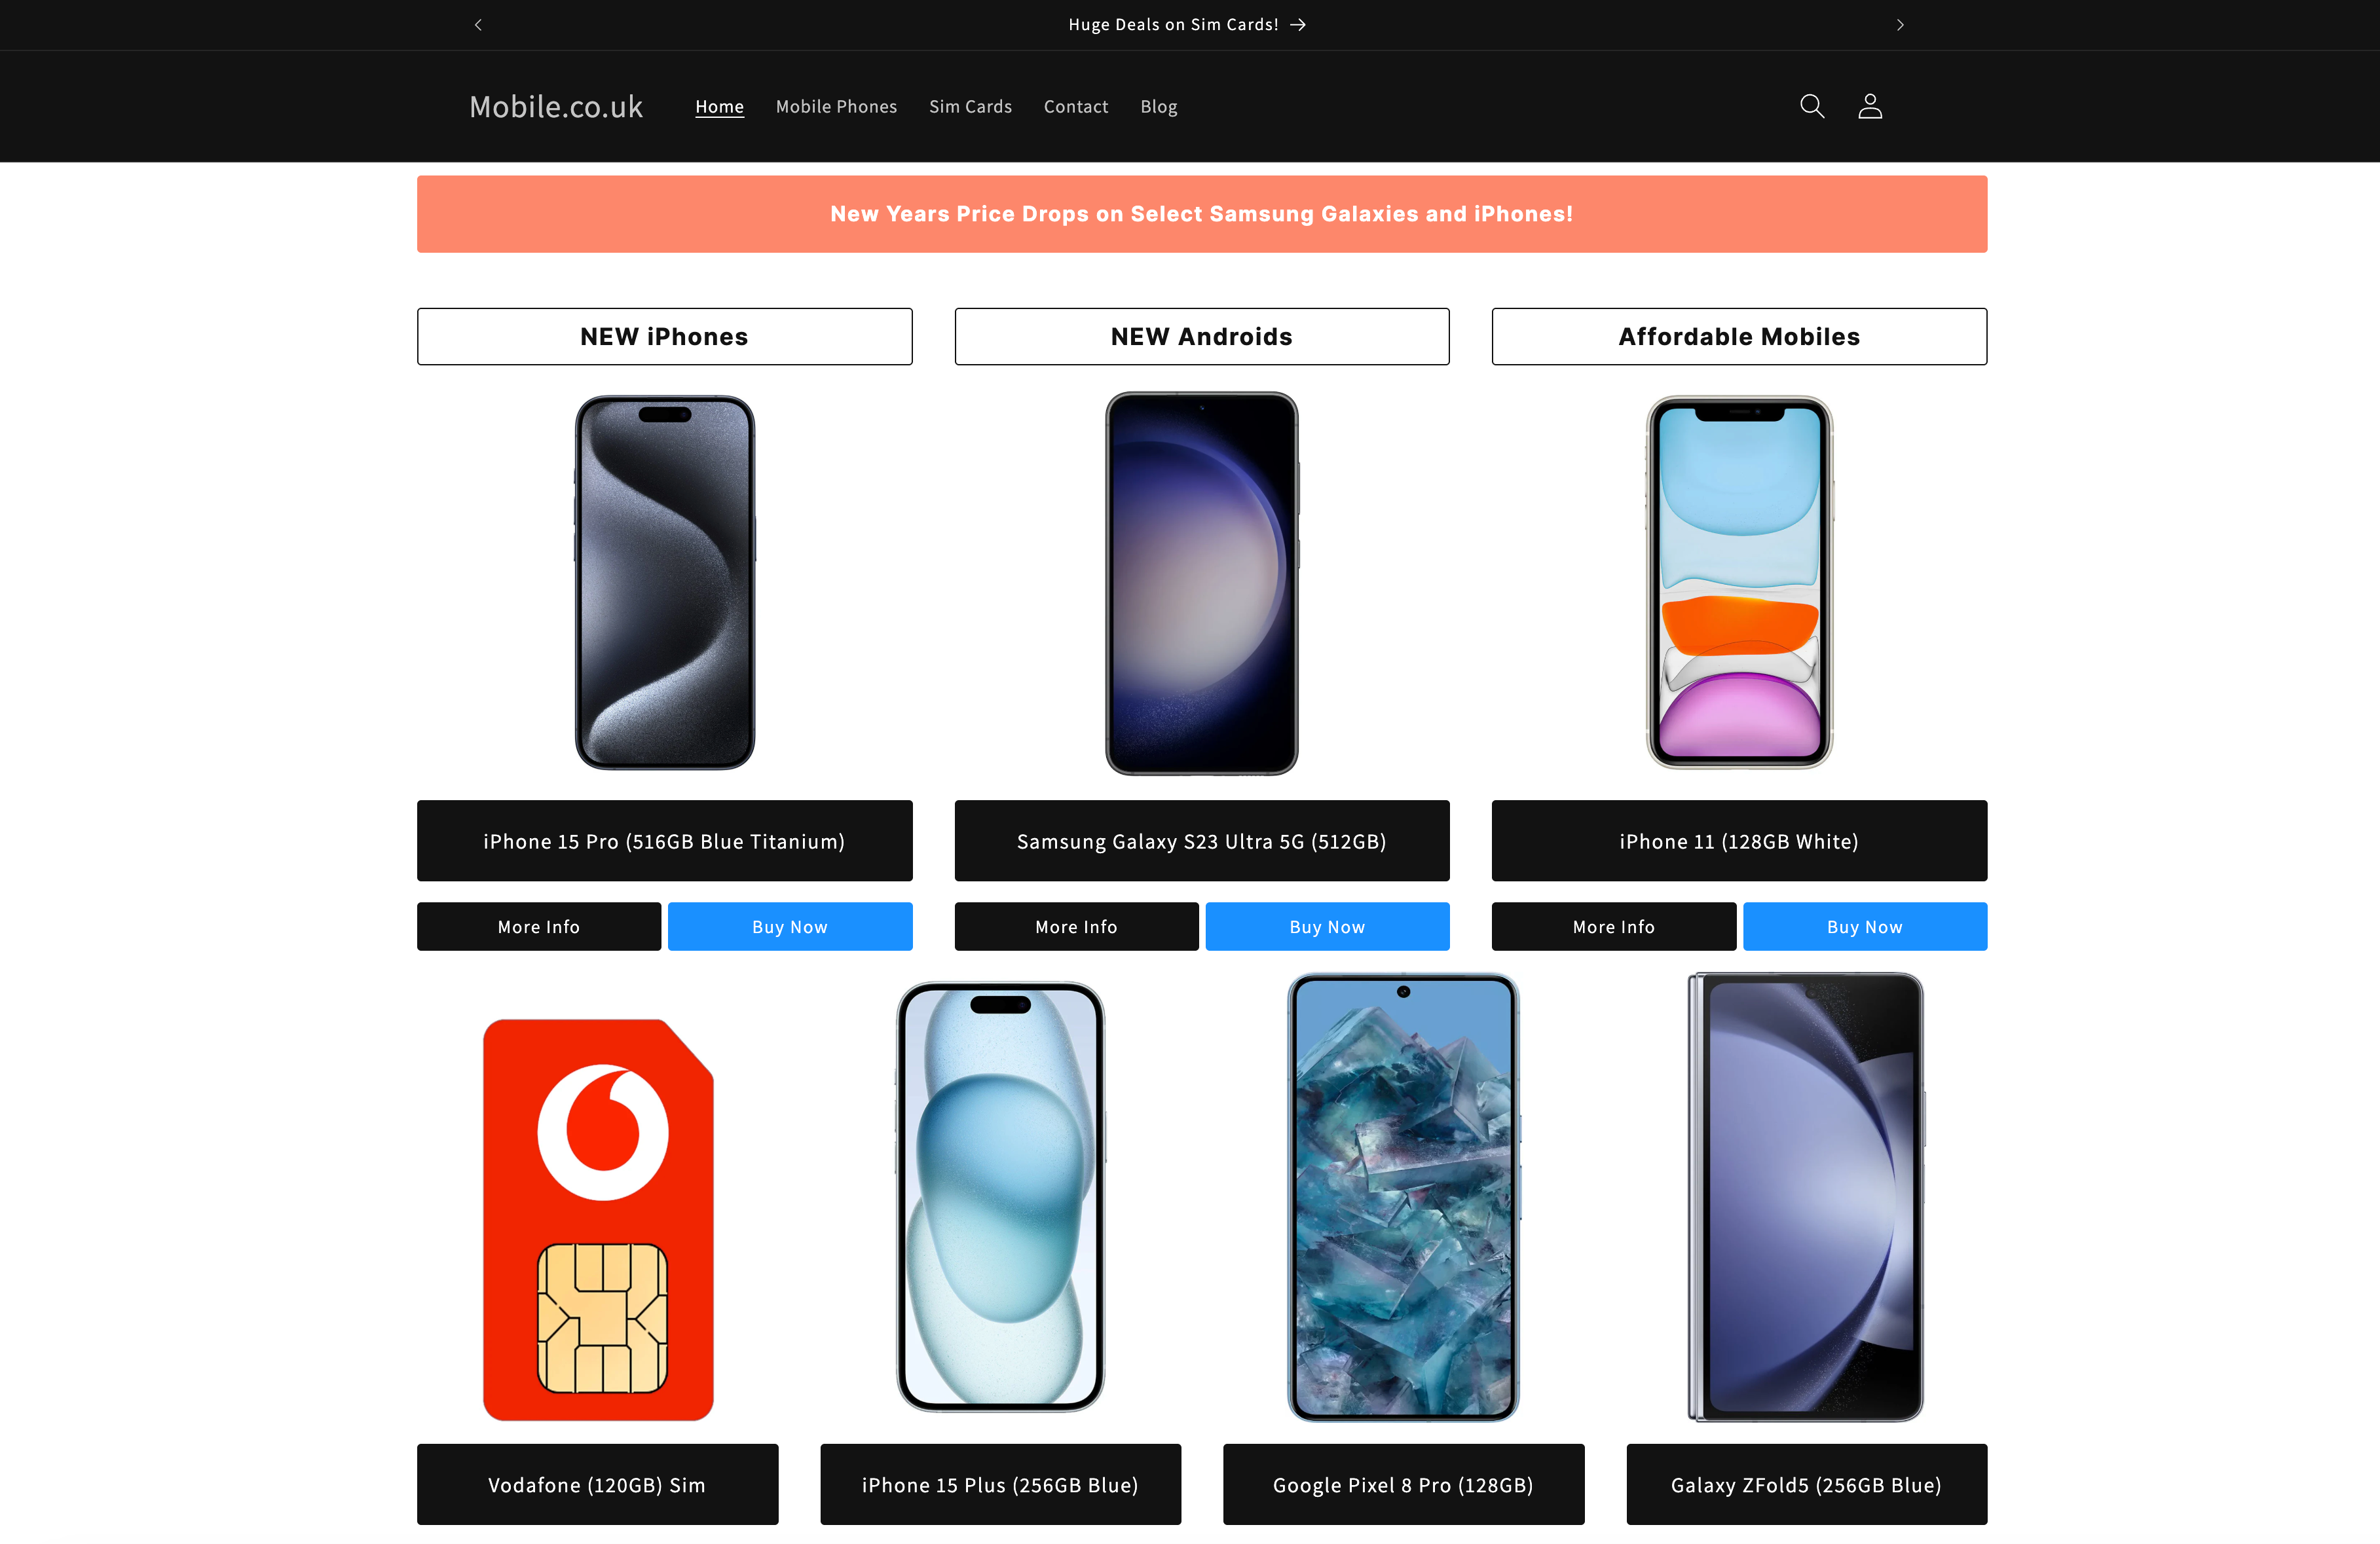Open the Huge Deals on Sim Cards announcement
The width and height of the screenshot is (2380, 1544).
(1187, 25)
